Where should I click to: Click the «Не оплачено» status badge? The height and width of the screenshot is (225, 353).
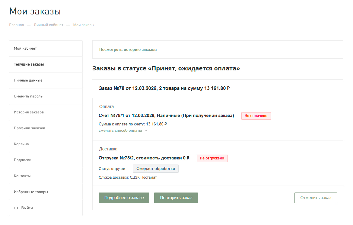pos(256,116)
